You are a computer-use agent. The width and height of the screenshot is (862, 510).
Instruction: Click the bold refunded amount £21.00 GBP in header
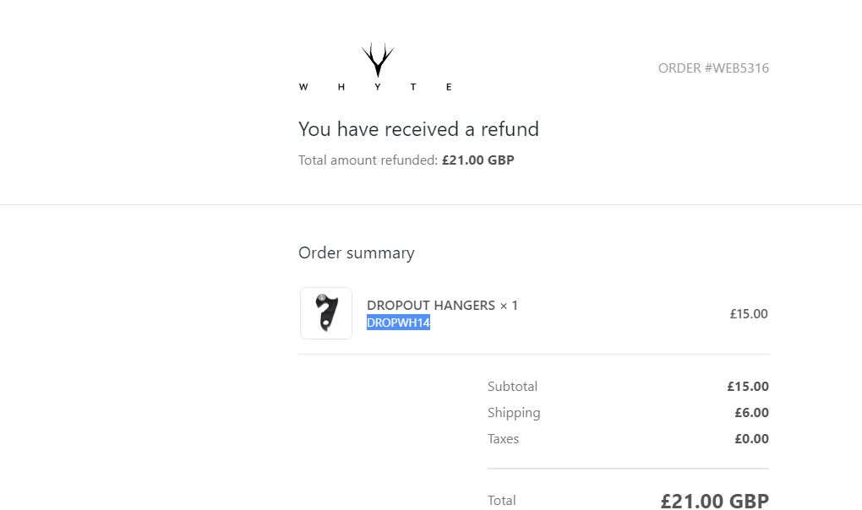click(478, 160)
